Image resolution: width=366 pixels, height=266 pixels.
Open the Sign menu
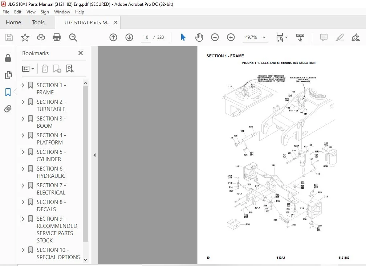click(x=45, y=12)
